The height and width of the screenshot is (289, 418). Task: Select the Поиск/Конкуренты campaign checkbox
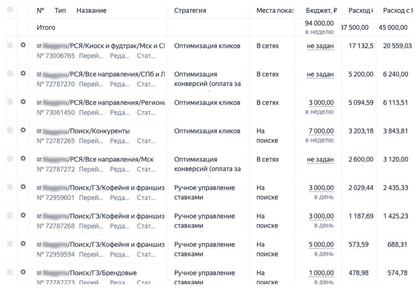tap(10, 130)
